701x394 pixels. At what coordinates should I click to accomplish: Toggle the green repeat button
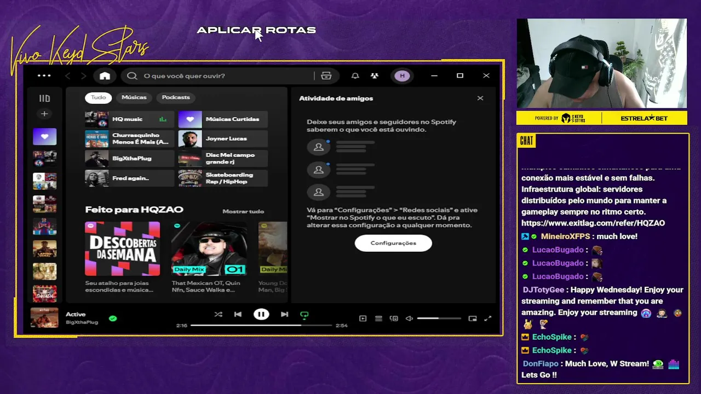[x=304, y=315]
